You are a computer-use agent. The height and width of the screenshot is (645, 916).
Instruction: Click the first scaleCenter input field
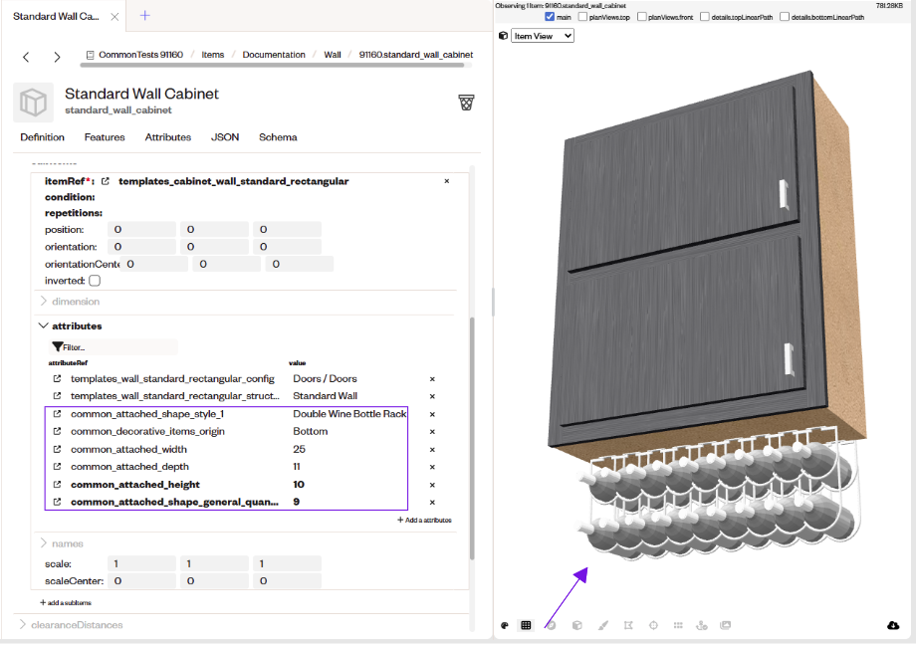click(142, 581)
